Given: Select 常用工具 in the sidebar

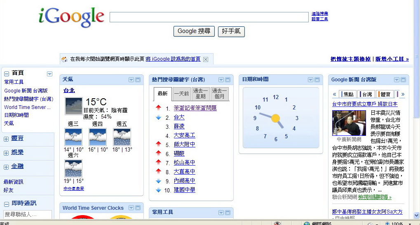Looking at the screenshot, I should coord(14,82).
